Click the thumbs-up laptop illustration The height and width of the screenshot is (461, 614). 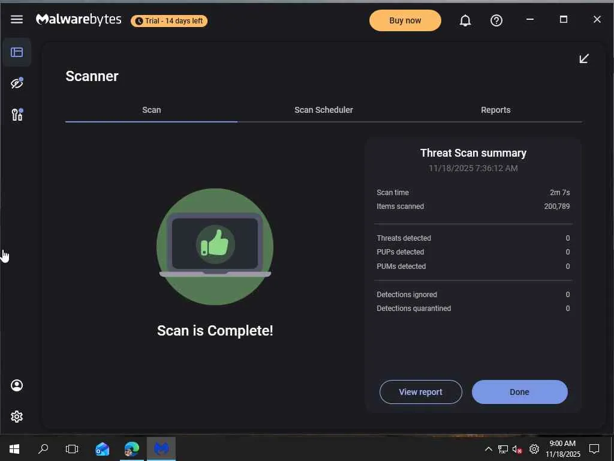[215, 247]
